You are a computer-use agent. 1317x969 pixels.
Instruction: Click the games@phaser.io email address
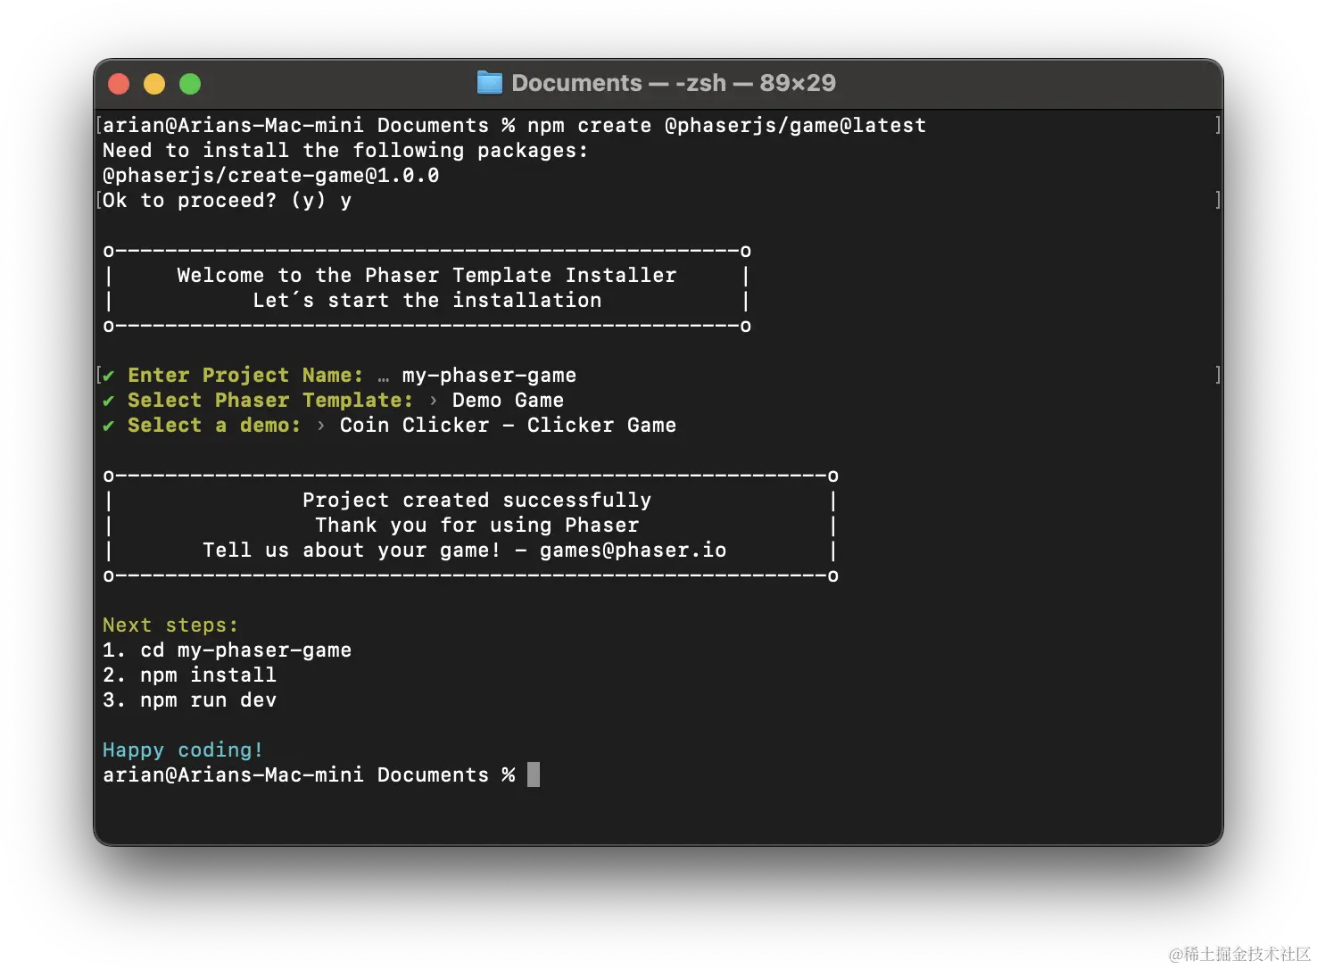pos(633,551)
